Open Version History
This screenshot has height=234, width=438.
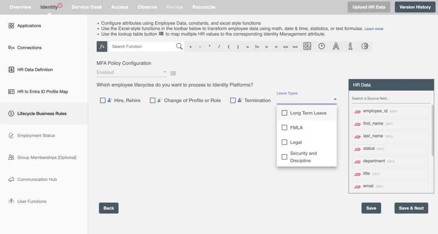coord(415,7)
